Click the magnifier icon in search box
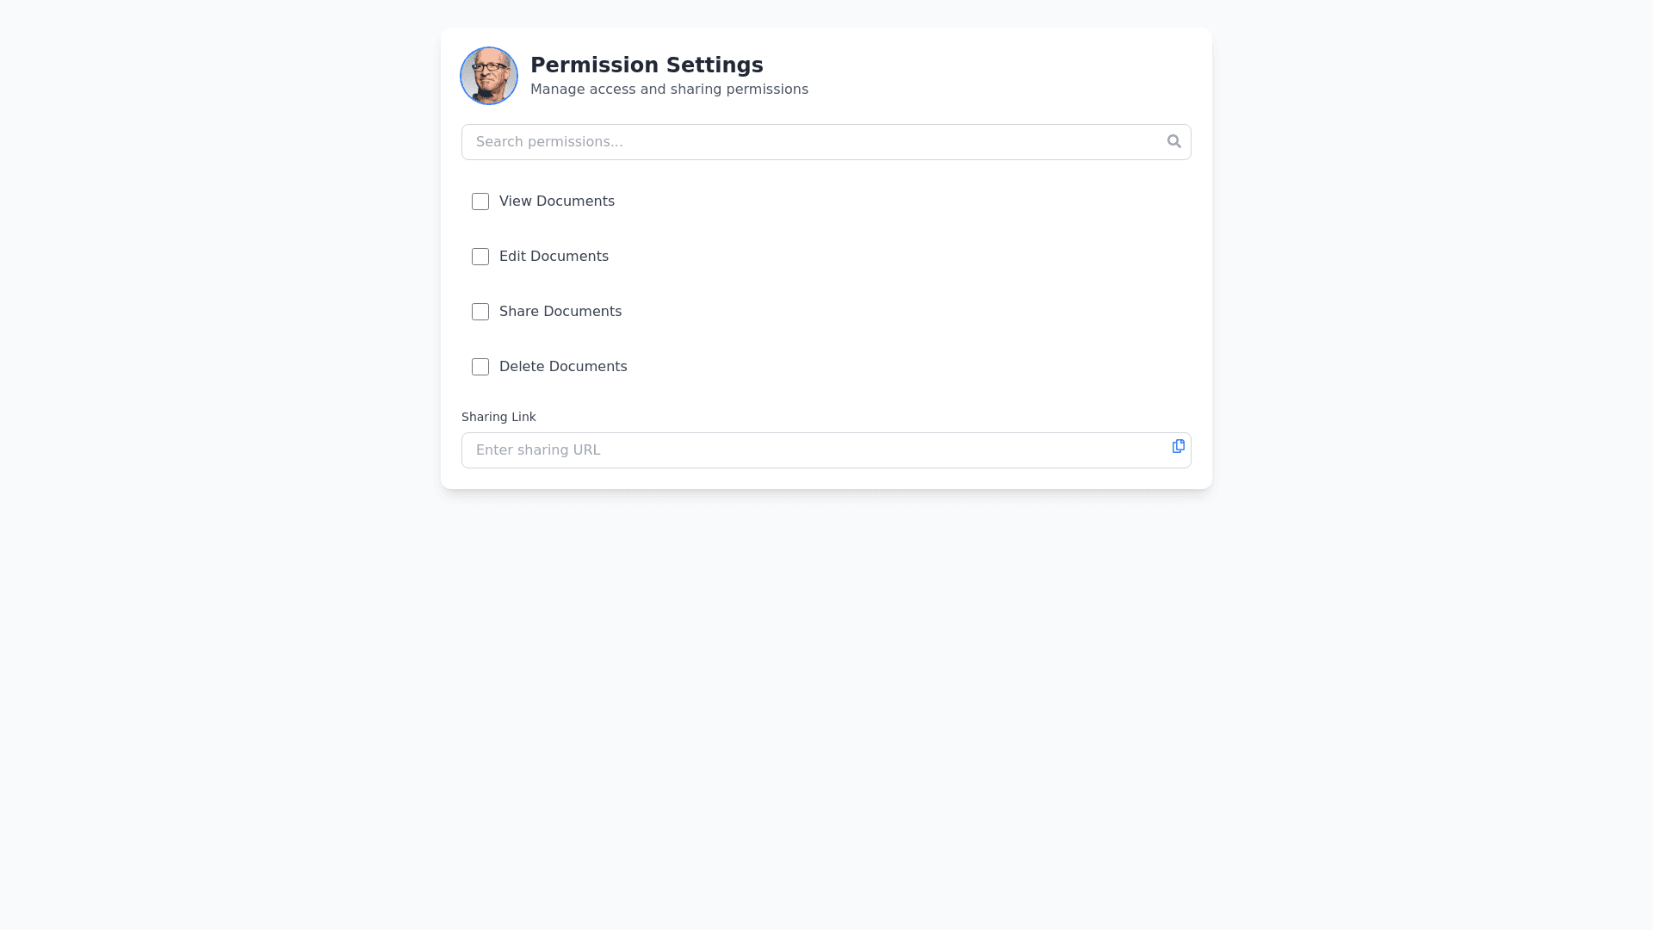 (x=1173, y=141)
